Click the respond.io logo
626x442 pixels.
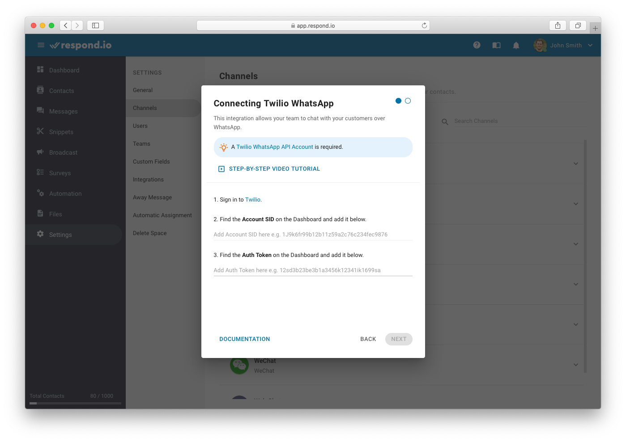81,45
